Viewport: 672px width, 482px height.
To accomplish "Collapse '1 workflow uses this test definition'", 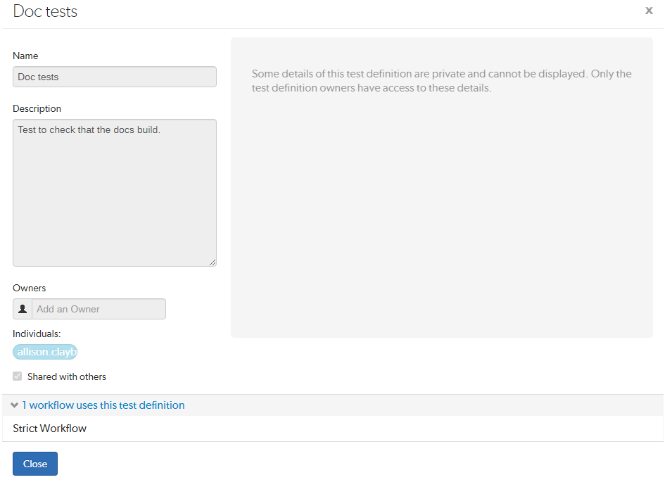I will (103, 405).
